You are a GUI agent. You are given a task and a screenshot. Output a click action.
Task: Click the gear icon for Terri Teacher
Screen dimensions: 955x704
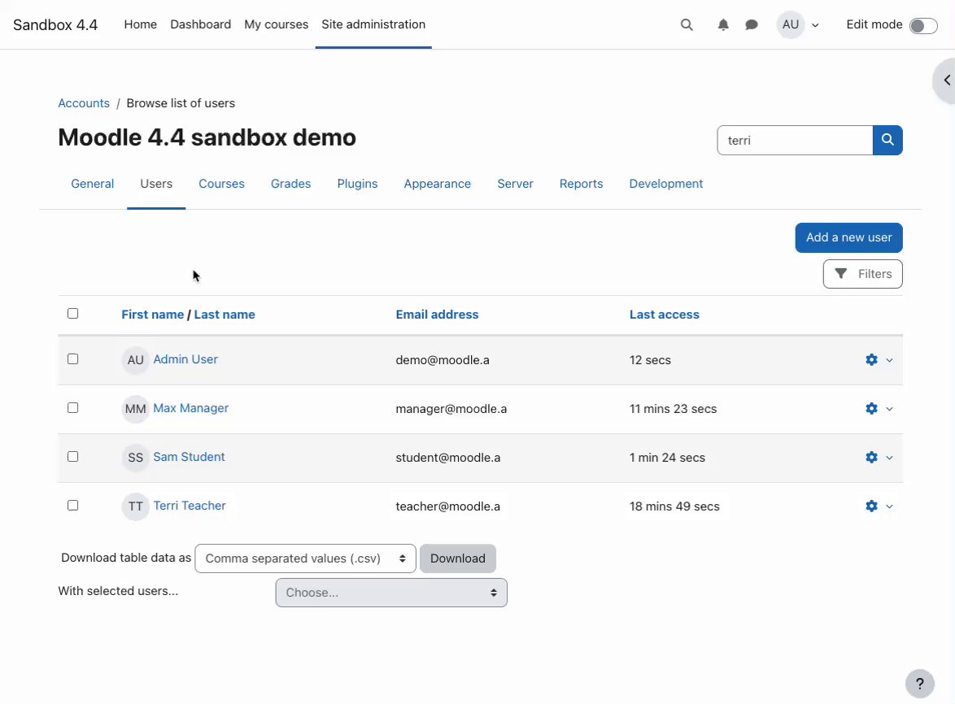[x=871, y=506]
